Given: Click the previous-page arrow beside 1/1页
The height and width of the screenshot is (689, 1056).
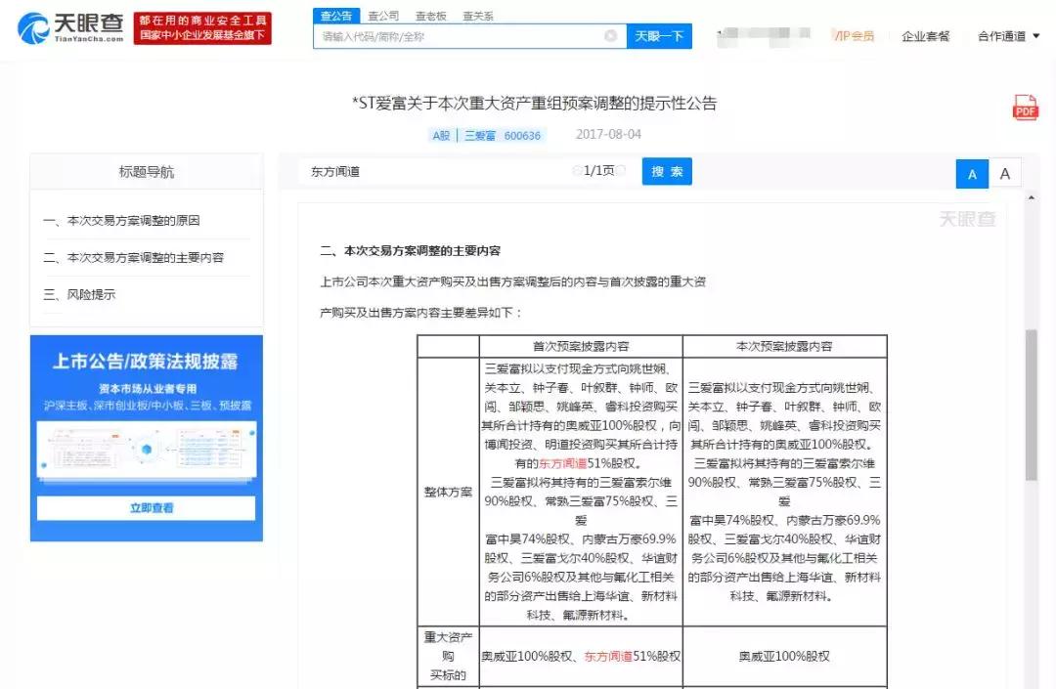Looking at the screenshot, I should pyautogui.click(x=577, y=171).
